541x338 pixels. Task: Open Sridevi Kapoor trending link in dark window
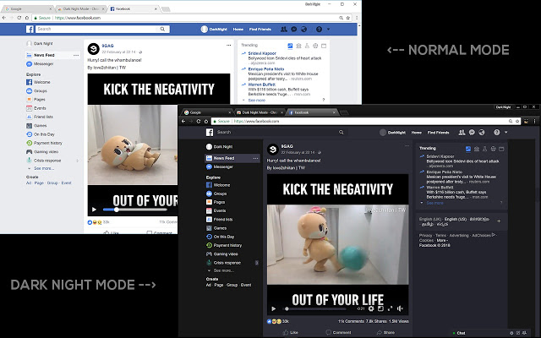[x=440, y=156]
